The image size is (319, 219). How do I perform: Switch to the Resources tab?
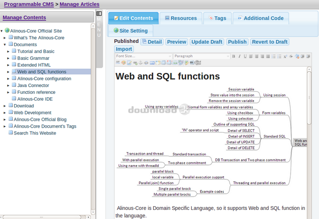point(181,18)
